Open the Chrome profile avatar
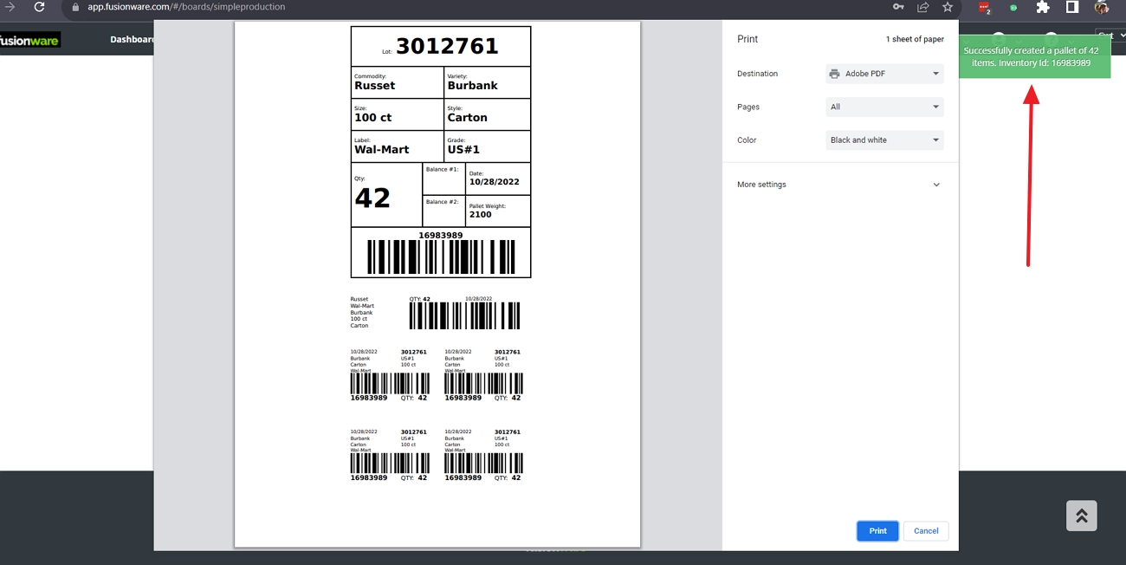 point(1101,7)
